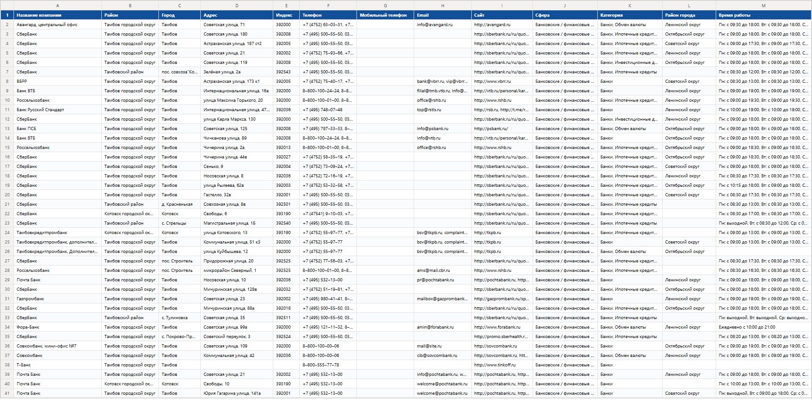The image size is (812, 406).
Task: Select the postal index cell "392013"
Action: coord(286,148)
